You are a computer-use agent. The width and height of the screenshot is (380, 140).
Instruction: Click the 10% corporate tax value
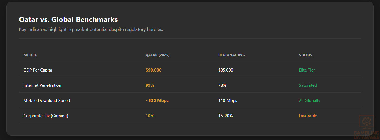(x=150, y=116)
